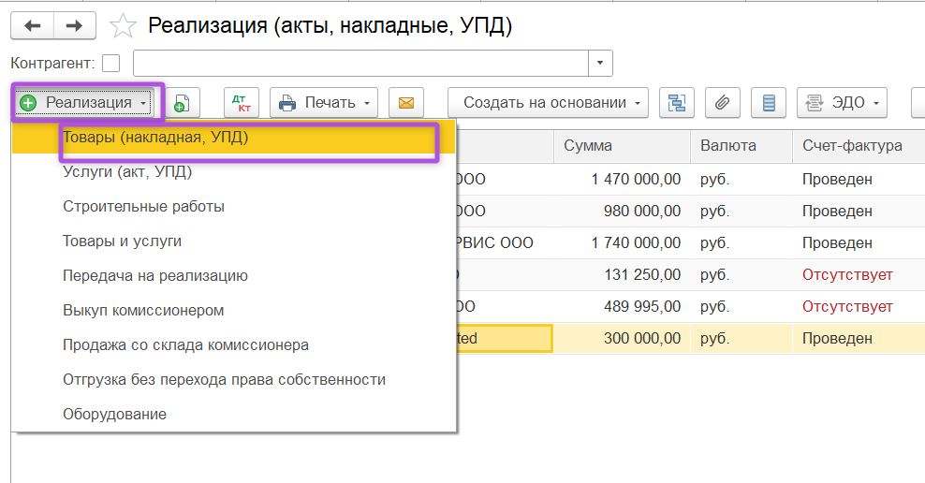Choose Товары и услуги menu entry
Viewport: 925px width, 483px height.
(234, 241)
